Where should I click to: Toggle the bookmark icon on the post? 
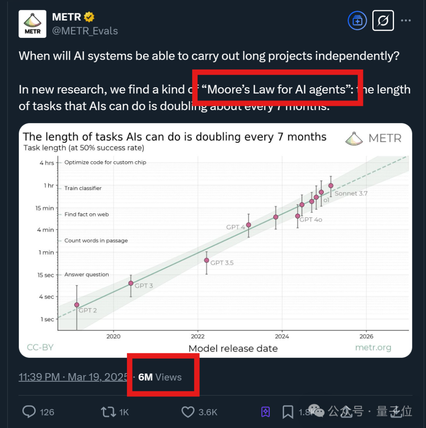click(x=288, y=412)
